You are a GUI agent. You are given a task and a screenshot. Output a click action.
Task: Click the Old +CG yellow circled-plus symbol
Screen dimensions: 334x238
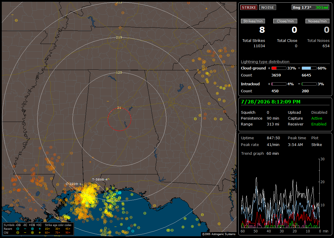32,232
